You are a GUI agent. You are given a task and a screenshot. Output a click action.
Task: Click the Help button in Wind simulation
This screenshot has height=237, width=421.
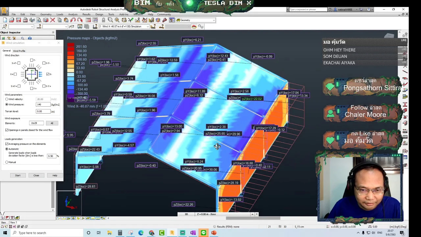tap(55, 175)
